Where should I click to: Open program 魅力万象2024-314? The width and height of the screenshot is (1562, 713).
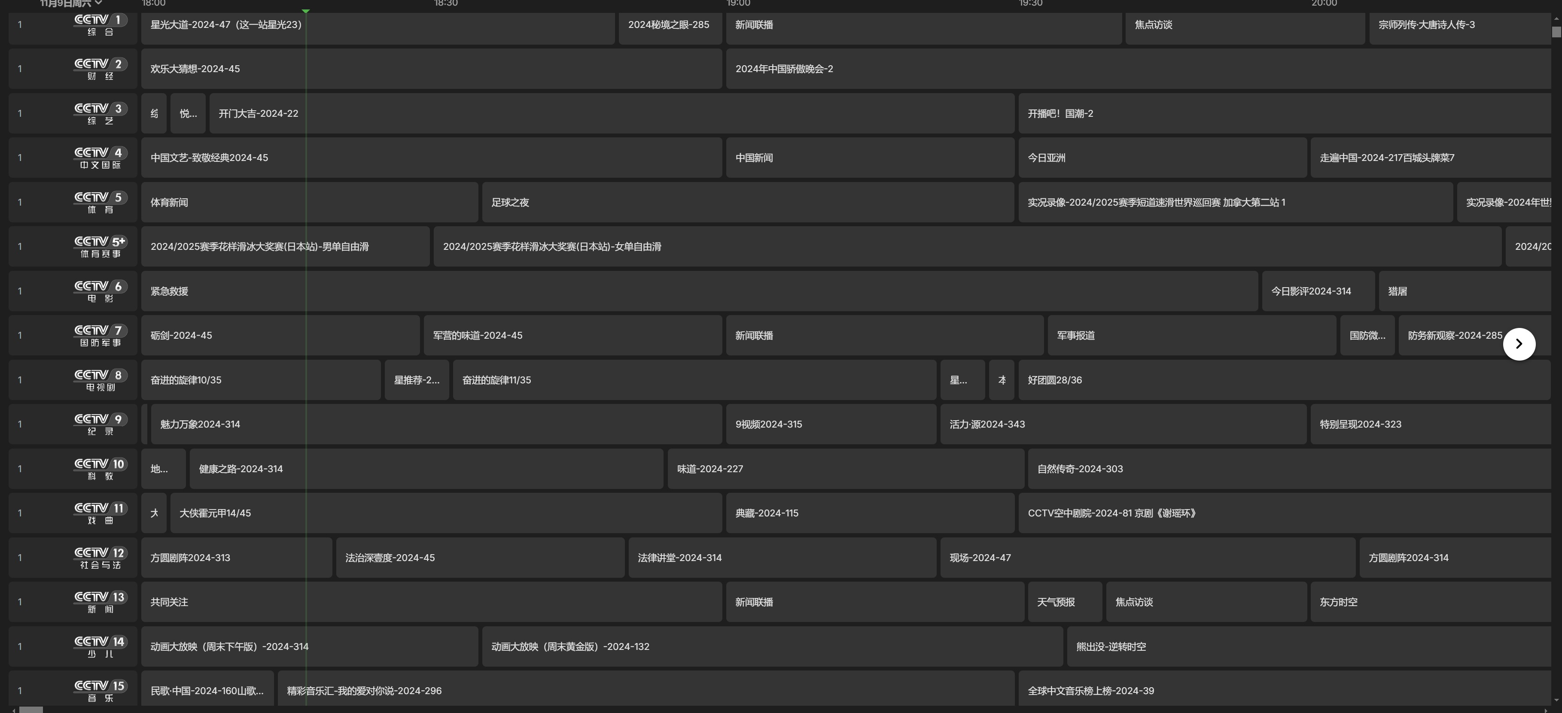tap(437, 425)
